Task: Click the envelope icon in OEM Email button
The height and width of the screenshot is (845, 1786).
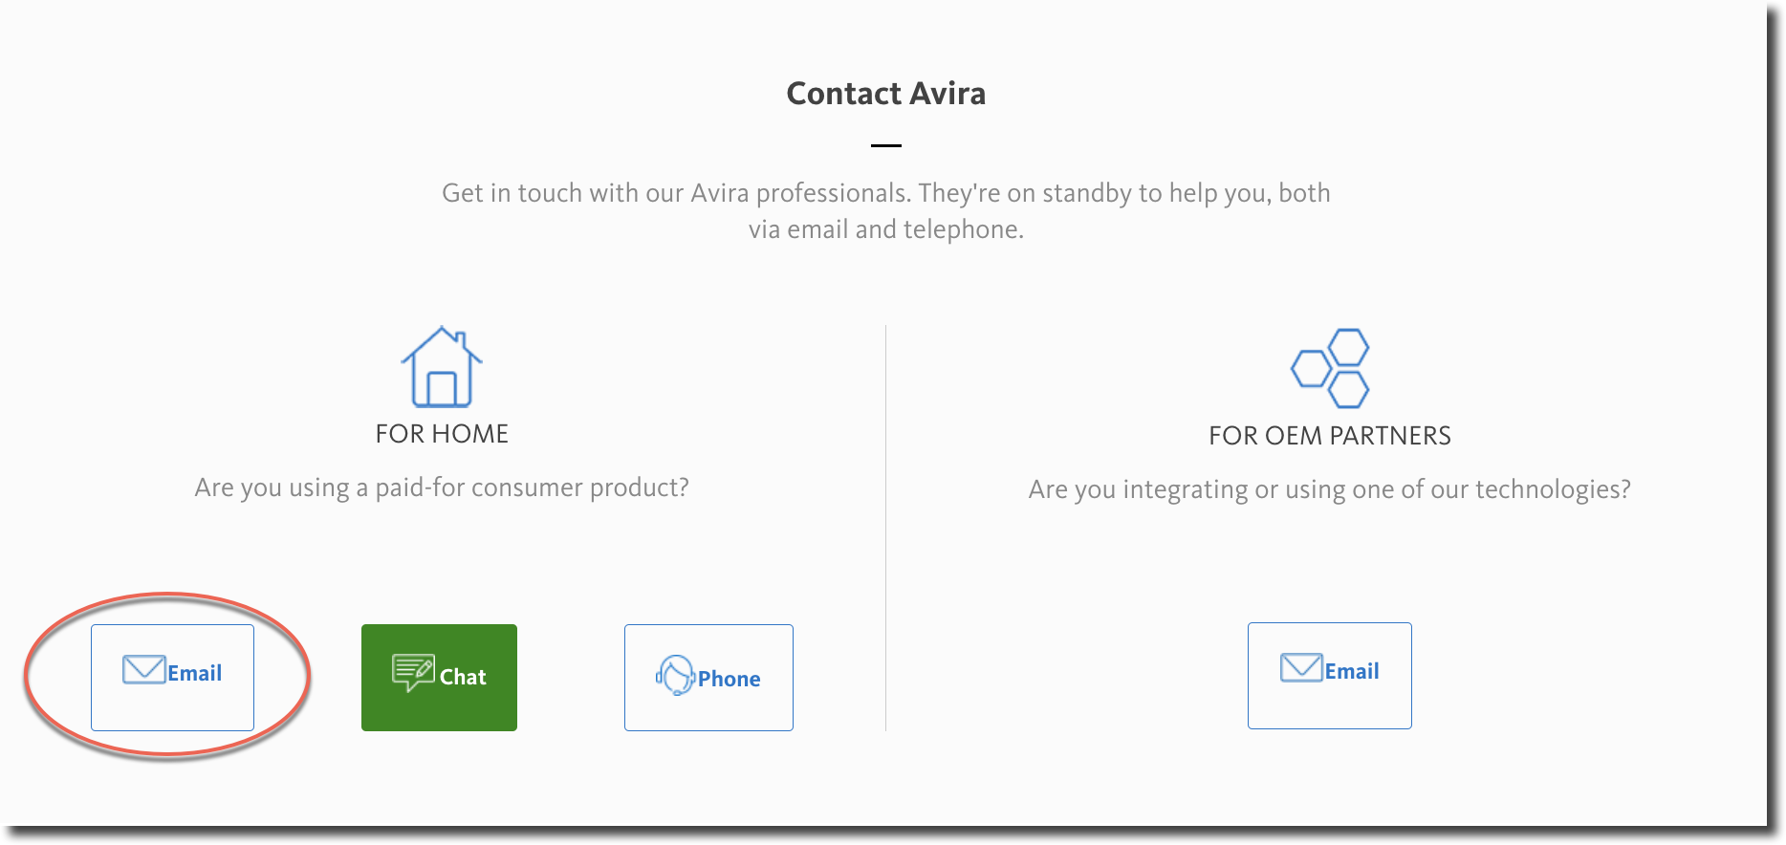Action: pyautogui.click(x=1301, y=667)
